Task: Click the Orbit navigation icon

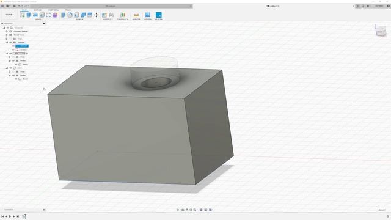Action: point(178,210)
